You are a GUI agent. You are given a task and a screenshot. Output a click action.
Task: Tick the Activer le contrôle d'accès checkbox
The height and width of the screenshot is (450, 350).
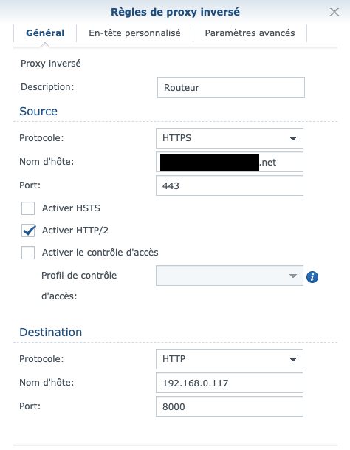(28, 253)
